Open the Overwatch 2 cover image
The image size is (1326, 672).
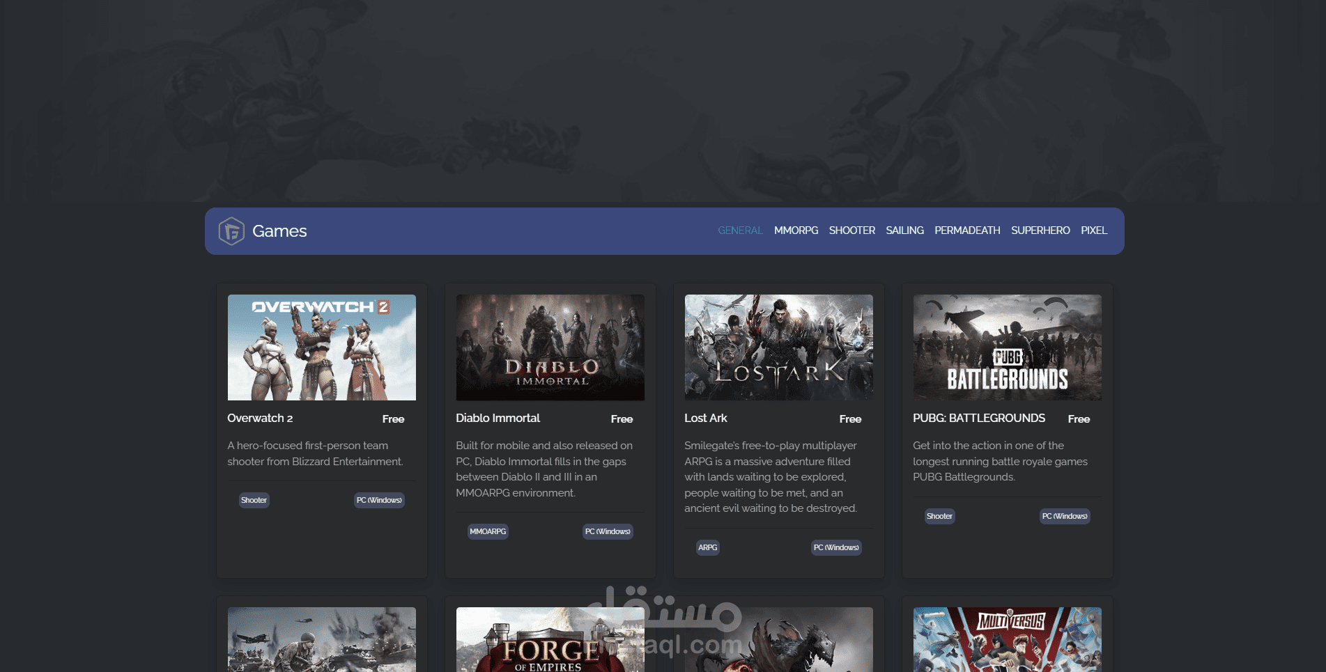pyautogui.click(x=322, y=347)
